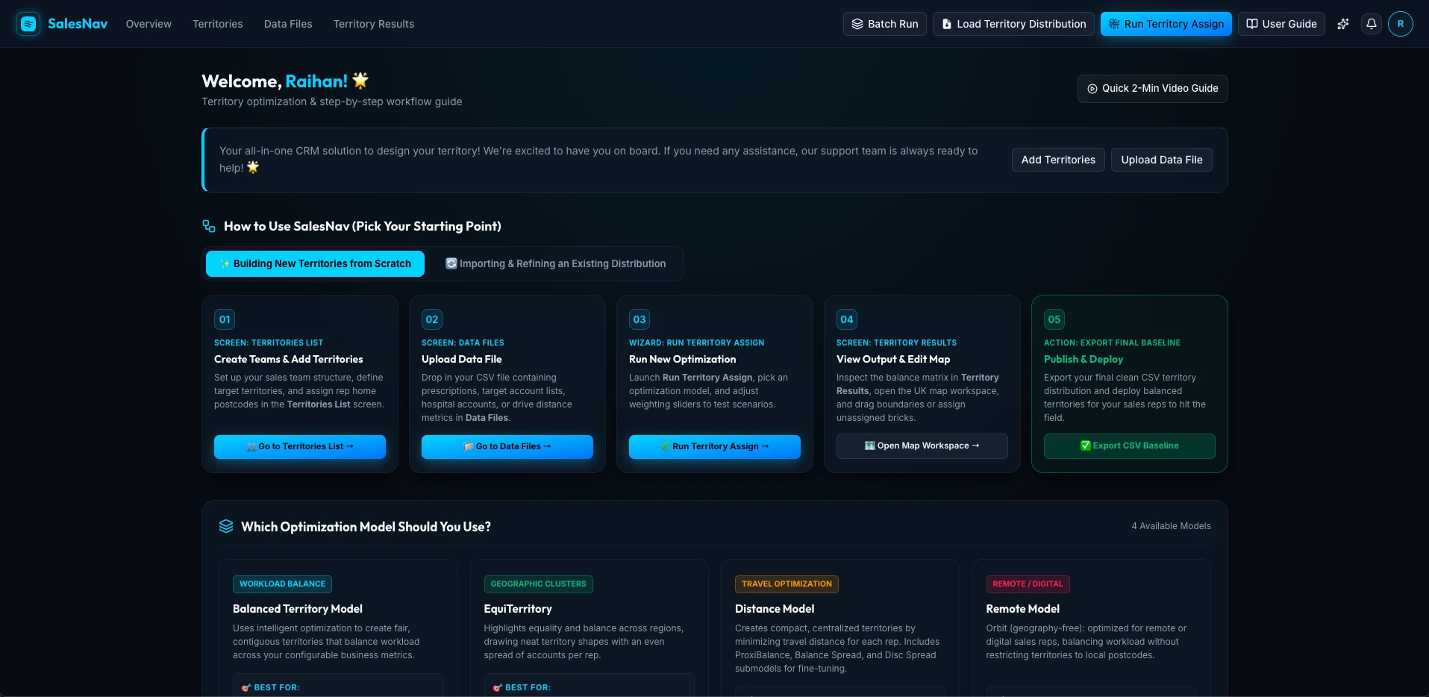Select the EquiTerritory model title
This screenshot has height=697, width=1429.
click(x=518, y=609)
